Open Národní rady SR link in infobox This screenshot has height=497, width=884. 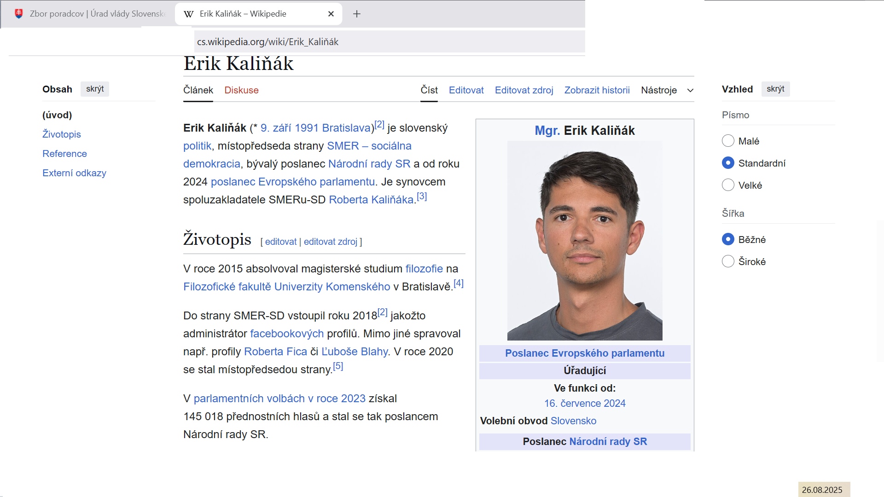(608, 442)
